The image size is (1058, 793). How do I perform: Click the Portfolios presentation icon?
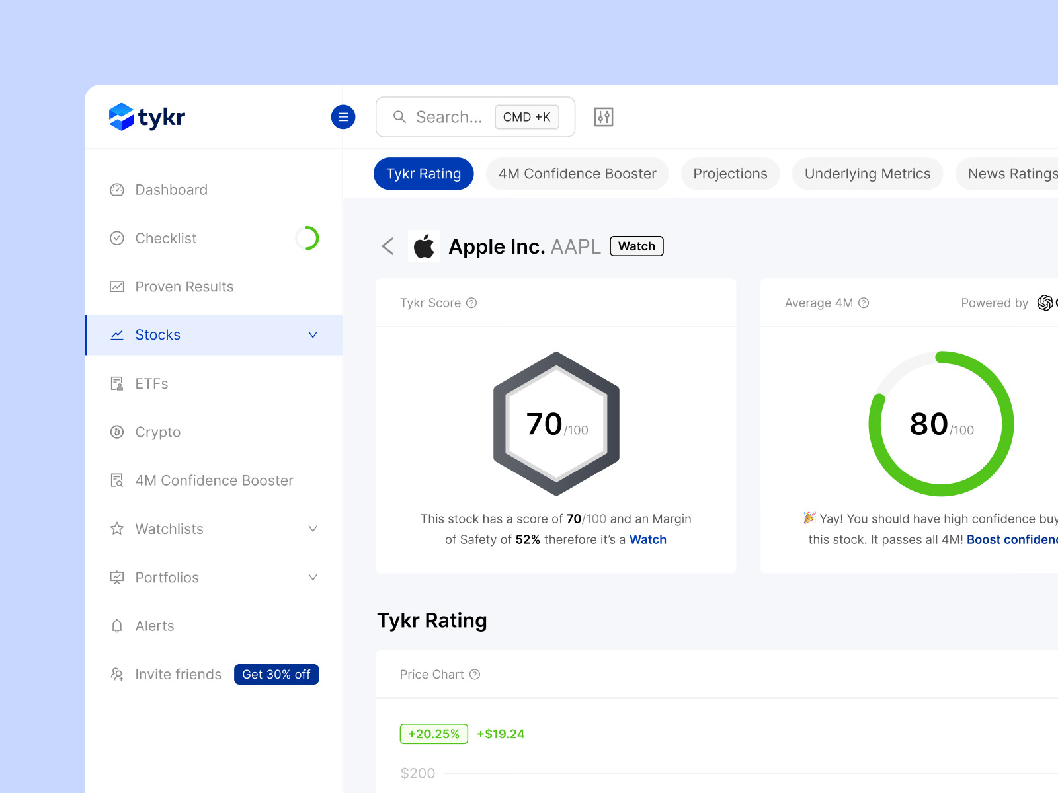click(x=117, y=578)
